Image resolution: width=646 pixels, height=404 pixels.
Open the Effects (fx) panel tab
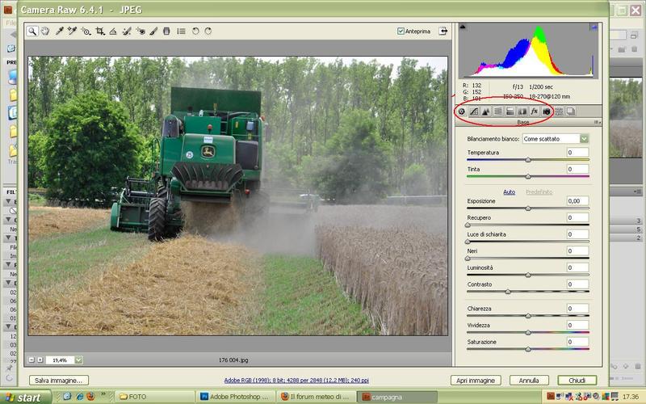535,112
